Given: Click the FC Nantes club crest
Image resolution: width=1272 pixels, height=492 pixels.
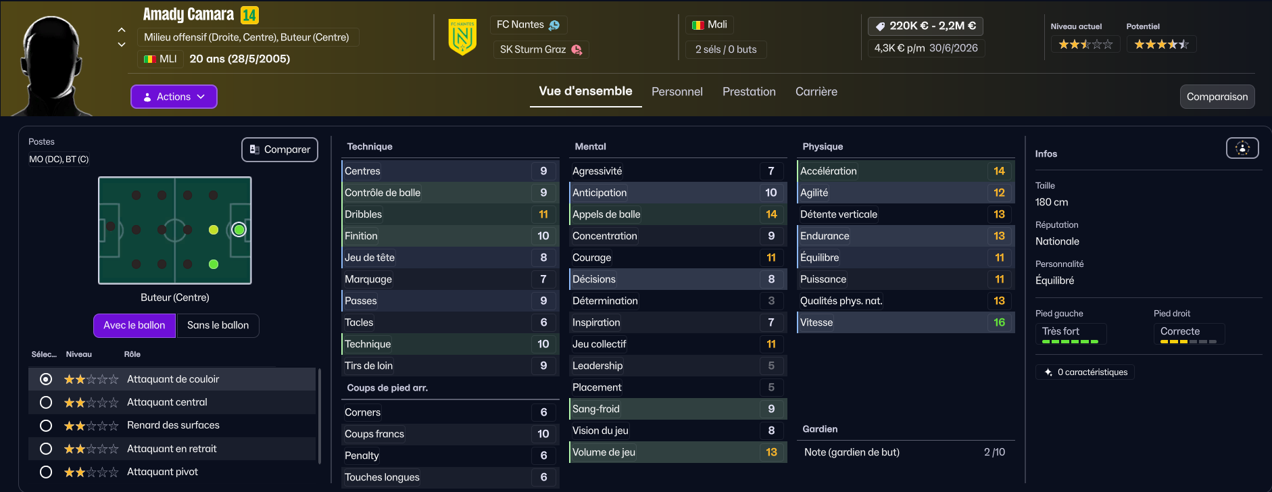Looking at the screenshot, I should click(x=462, y=37).
